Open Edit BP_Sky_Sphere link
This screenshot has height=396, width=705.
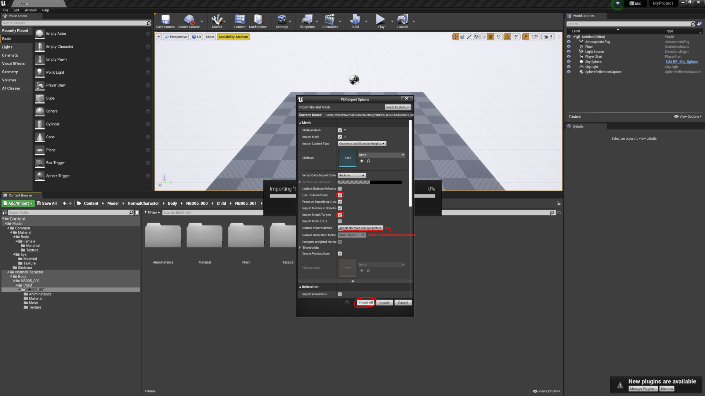(x=682, y=62)
